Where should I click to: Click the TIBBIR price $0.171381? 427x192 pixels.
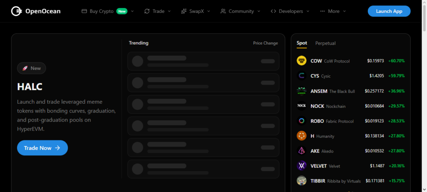375,181
